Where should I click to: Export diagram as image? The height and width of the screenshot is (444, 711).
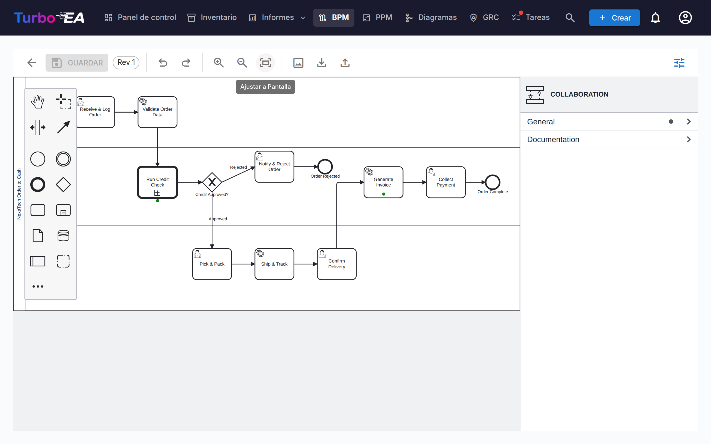(x=298, y=62)
